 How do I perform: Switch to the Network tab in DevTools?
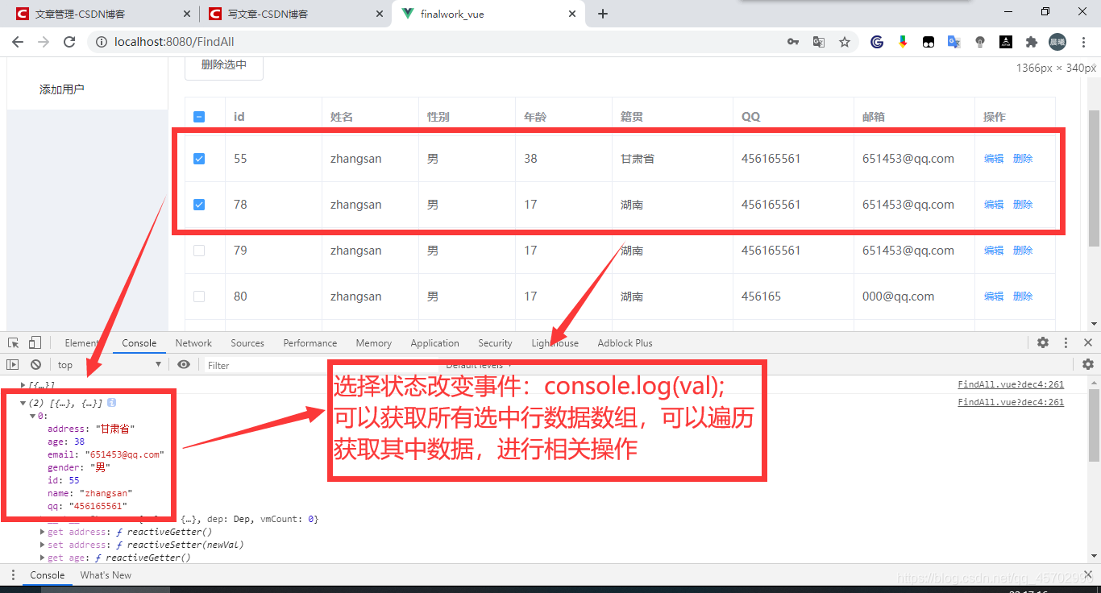[193, 342]
